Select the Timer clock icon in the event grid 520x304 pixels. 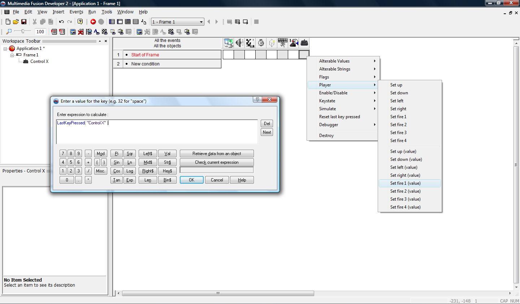[261, 43]
